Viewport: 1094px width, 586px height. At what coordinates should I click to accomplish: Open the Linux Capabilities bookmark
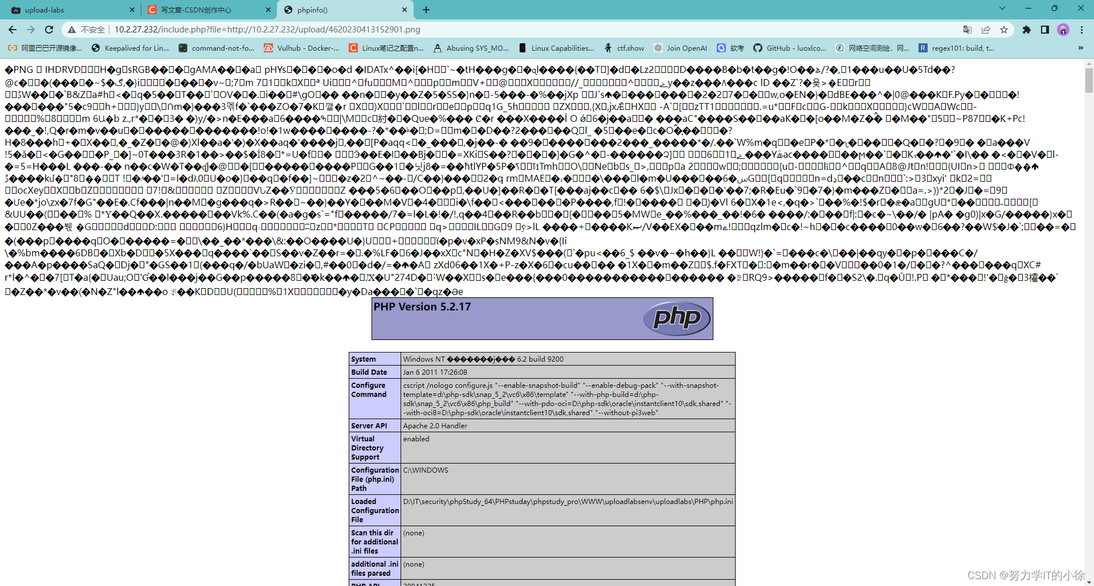click(x=557, y=48)
